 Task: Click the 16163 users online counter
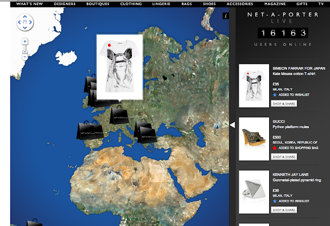point(283,33)
